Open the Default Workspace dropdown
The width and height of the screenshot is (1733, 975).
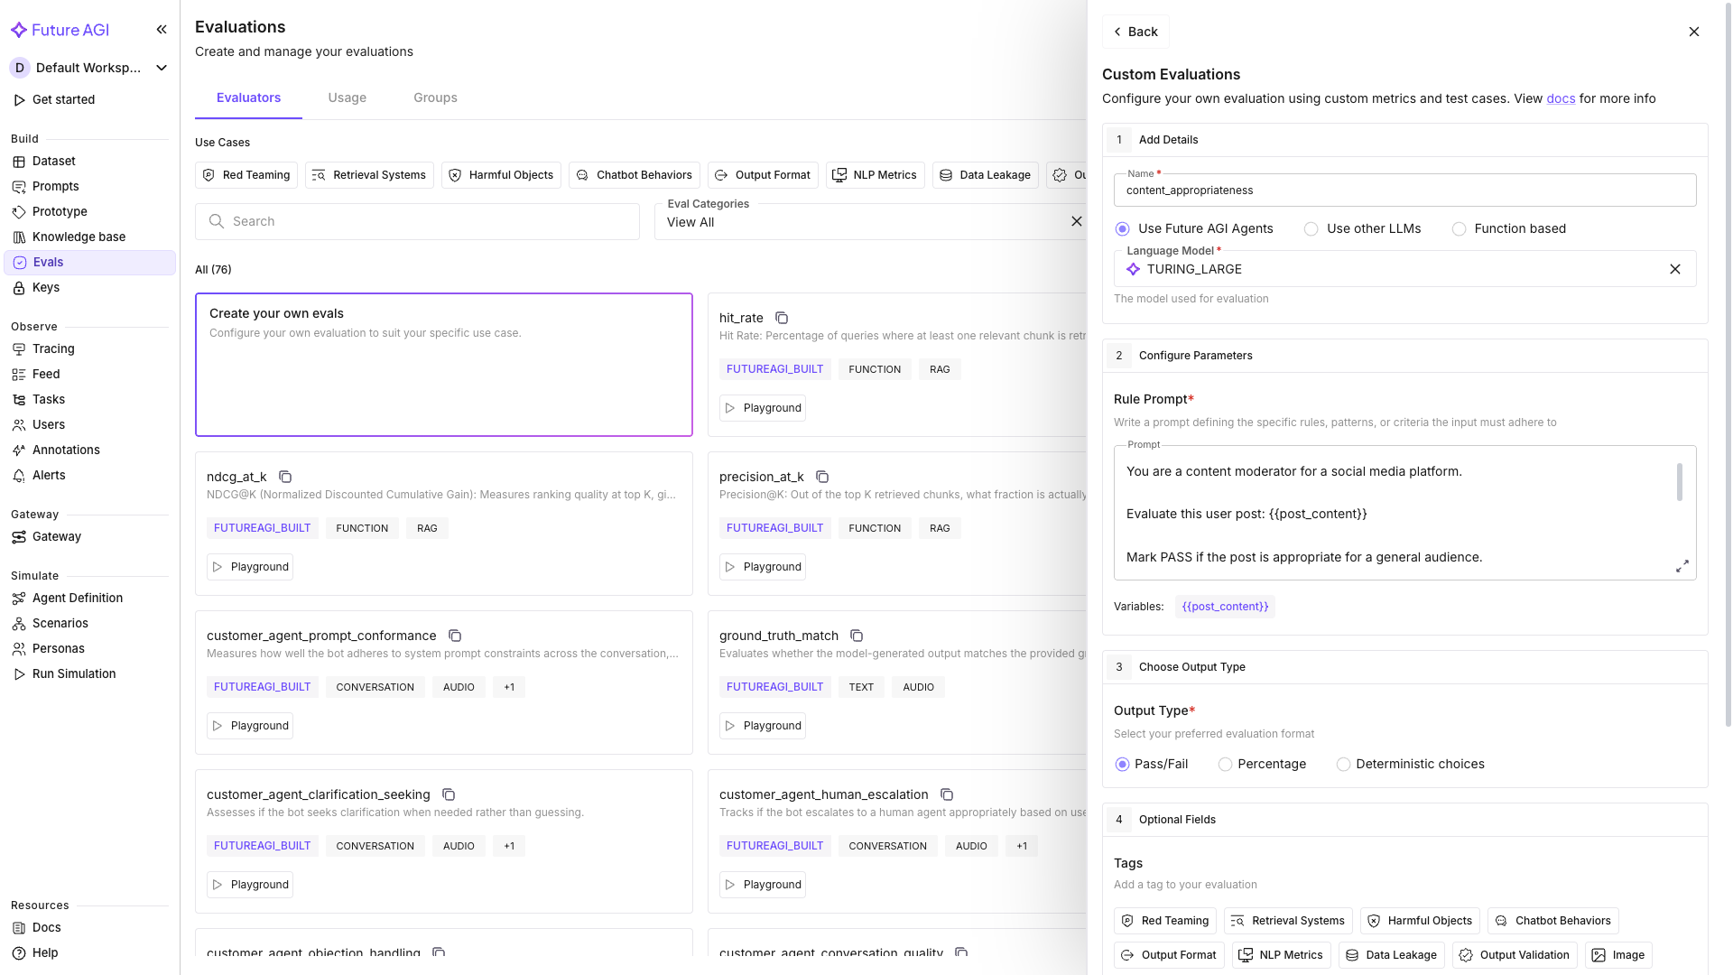tap(88, 68)
